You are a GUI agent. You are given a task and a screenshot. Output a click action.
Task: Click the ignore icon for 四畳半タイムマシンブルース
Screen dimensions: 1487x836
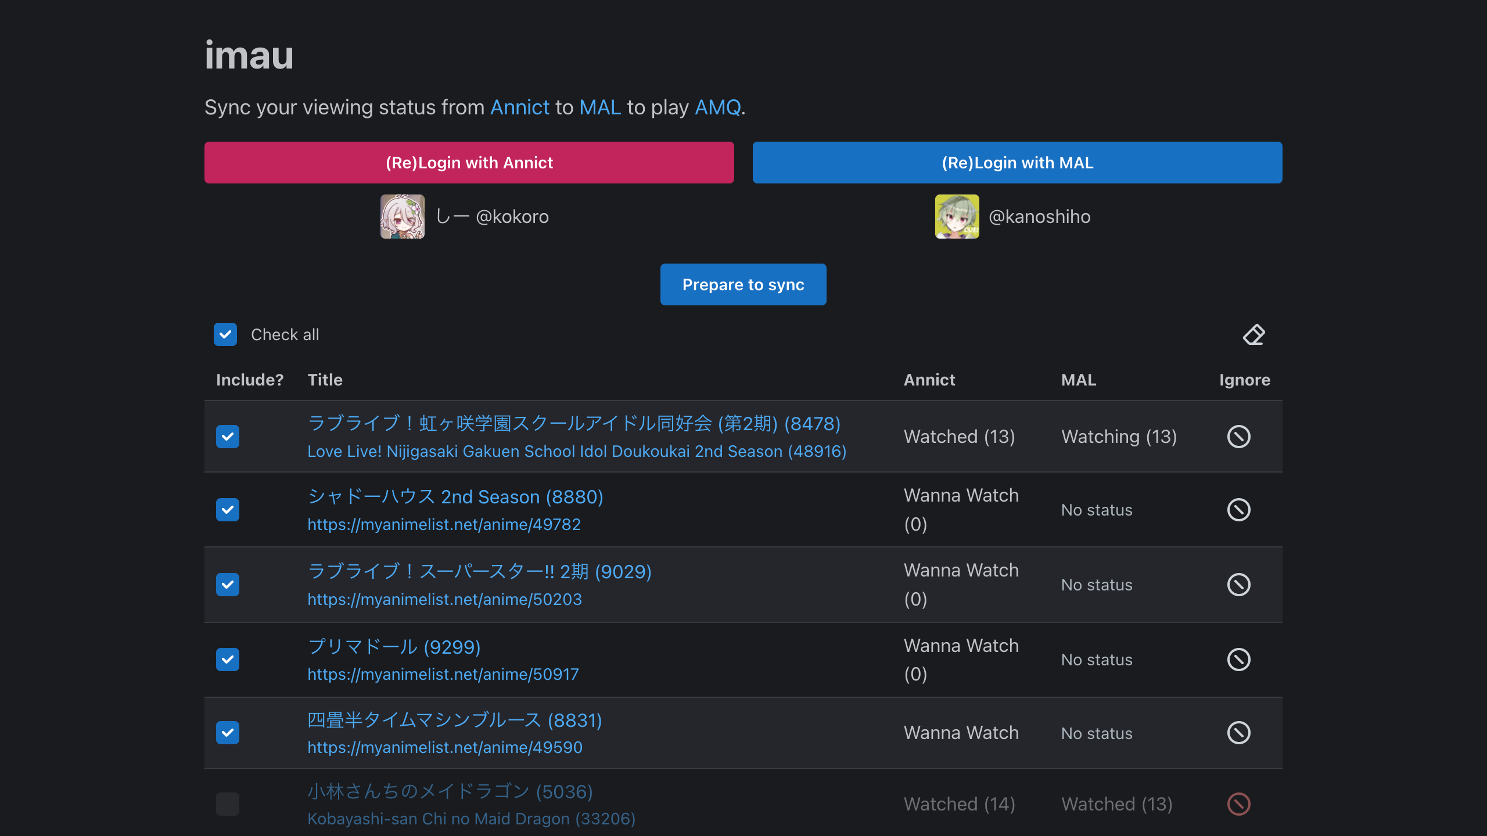point(1238,733)
